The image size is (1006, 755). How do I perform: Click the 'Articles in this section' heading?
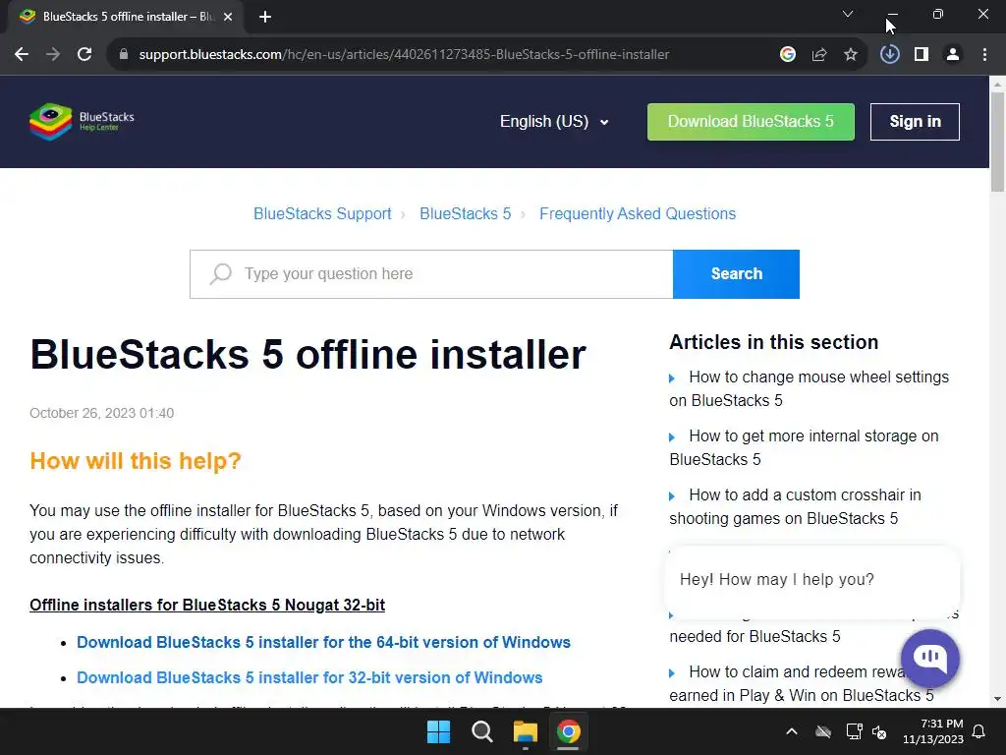coord(774,342)
